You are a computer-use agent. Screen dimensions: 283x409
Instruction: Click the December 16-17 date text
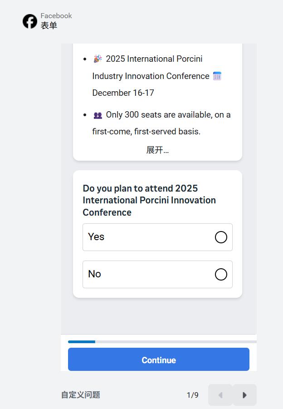[x=123, y=93]
